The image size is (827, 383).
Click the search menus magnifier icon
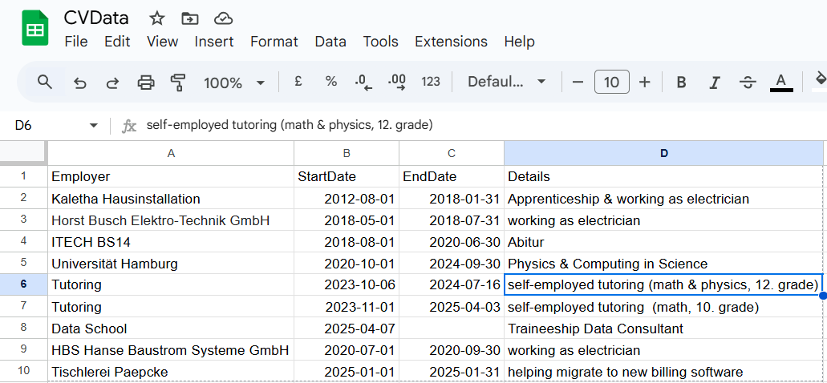(45, 83)
